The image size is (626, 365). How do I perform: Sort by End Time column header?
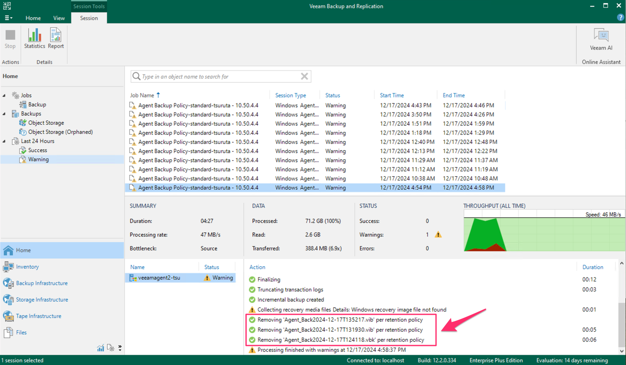(x=454, y=95)
